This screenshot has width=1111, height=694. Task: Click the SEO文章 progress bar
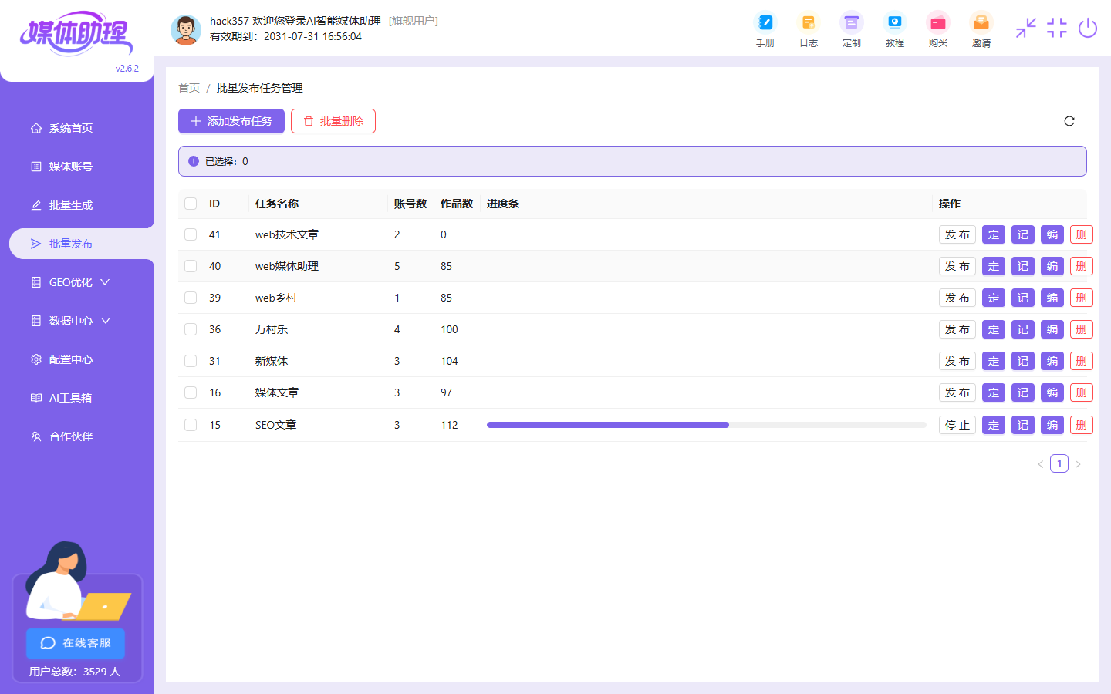[706, 425]
